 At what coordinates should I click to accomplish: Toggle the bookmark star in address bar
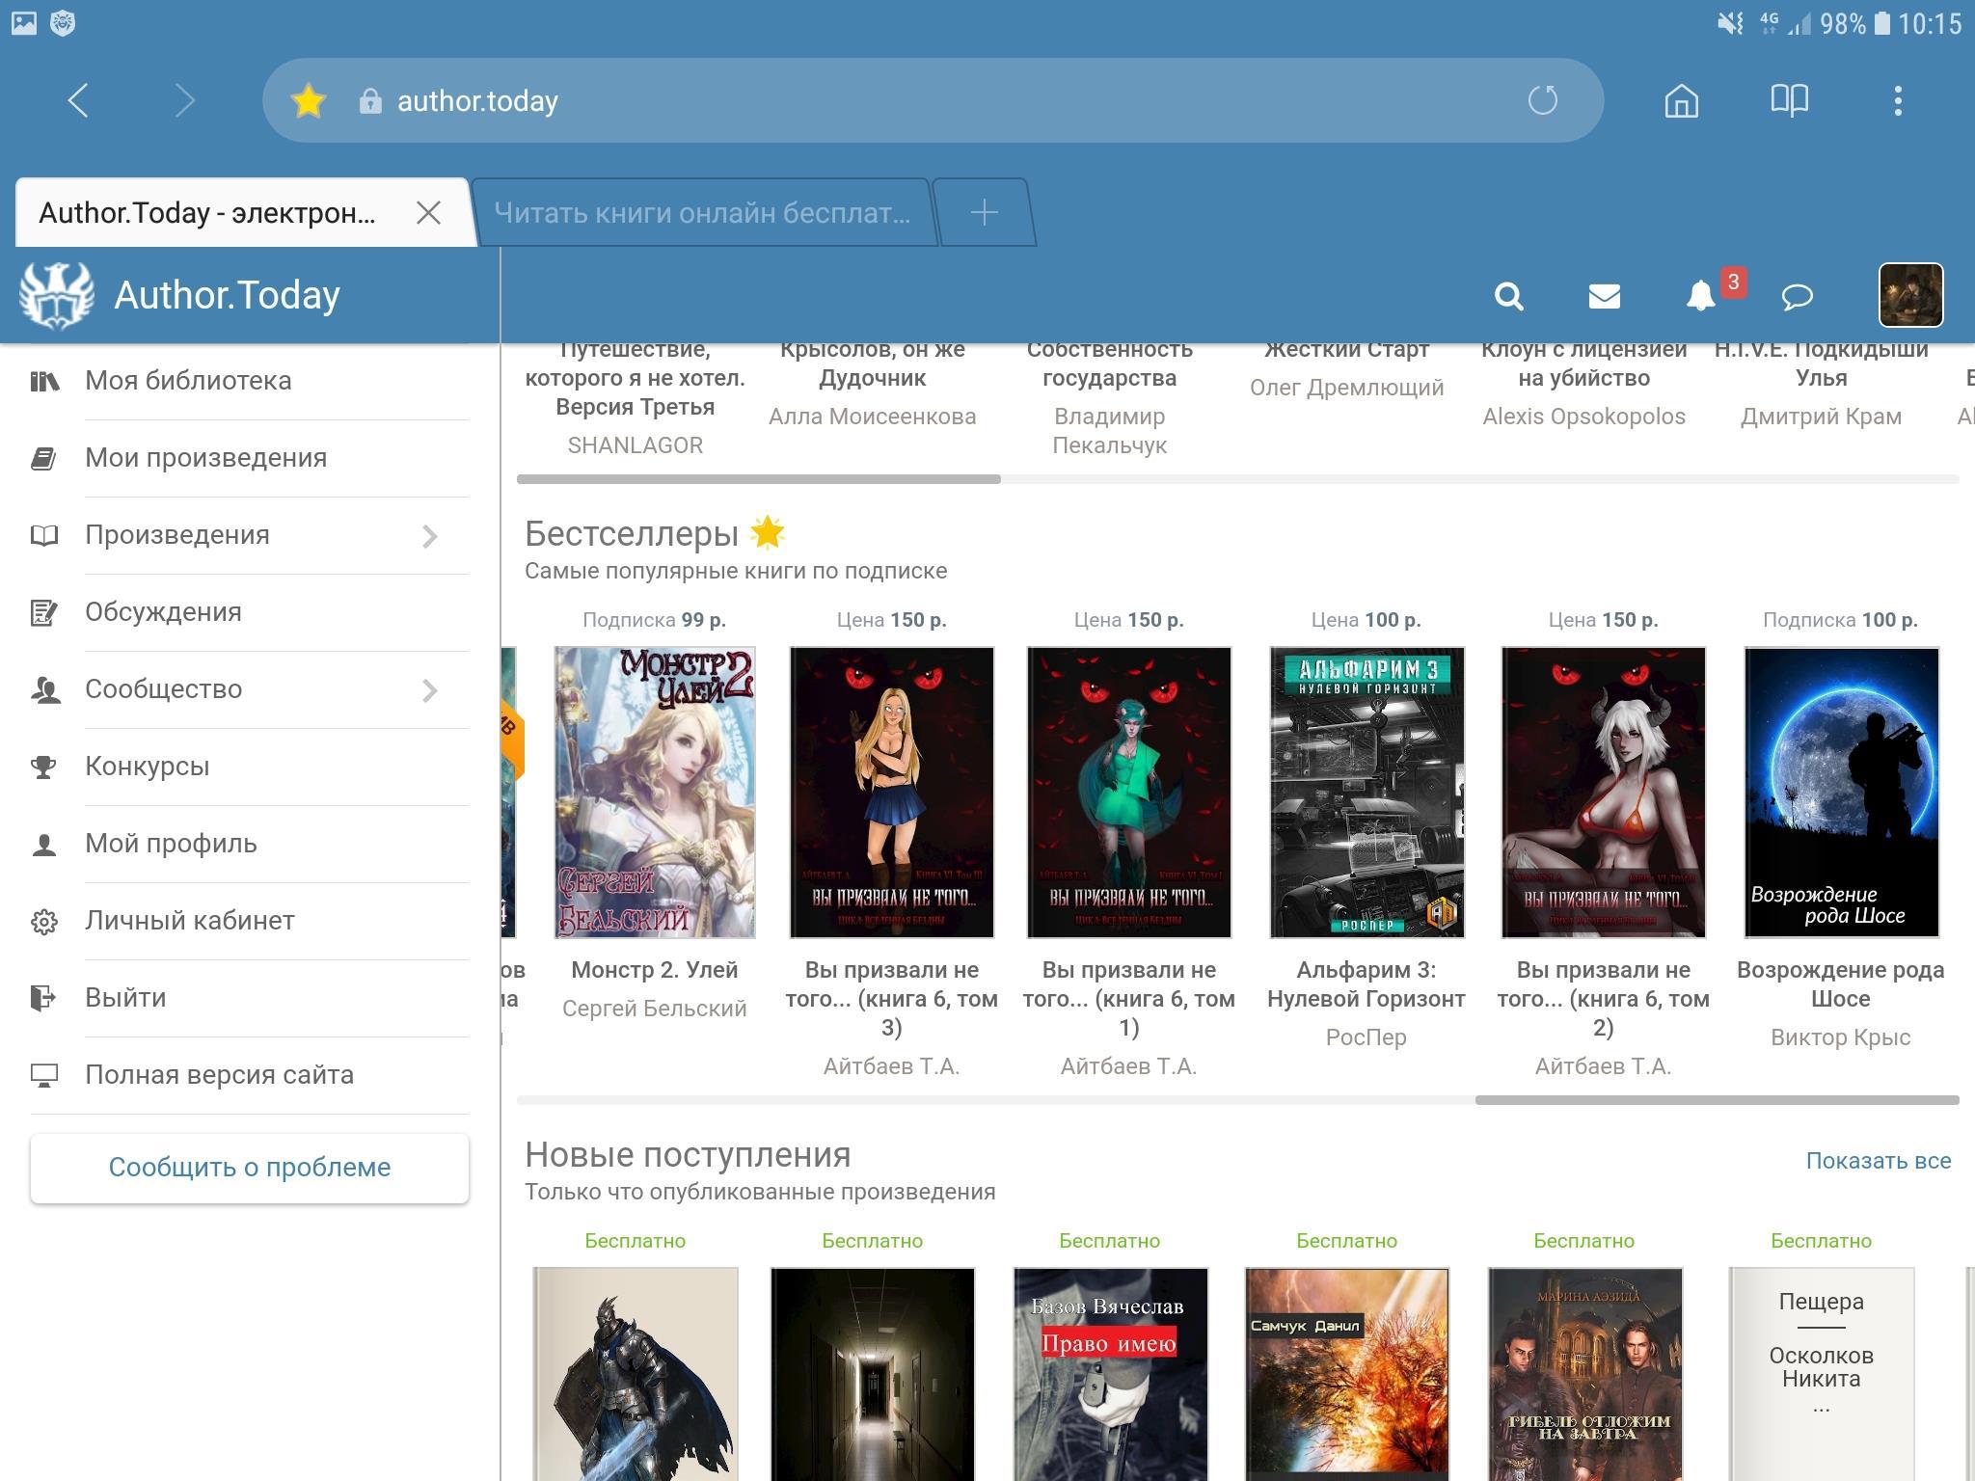[x=309, y=101]
